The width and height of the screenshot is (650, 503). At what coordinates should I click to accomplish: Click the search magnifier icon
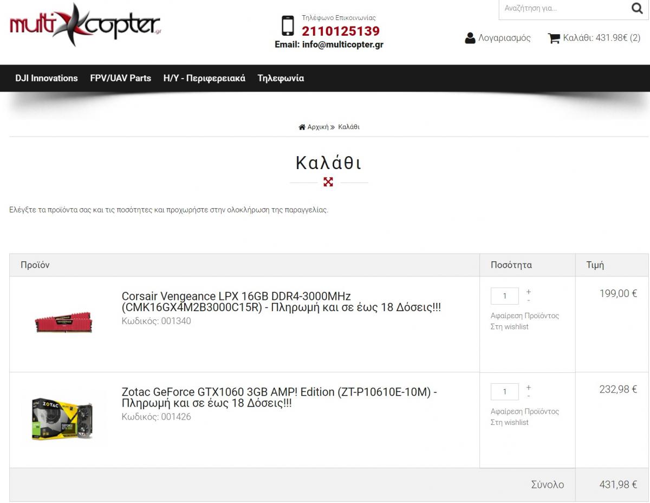point(637,8)
